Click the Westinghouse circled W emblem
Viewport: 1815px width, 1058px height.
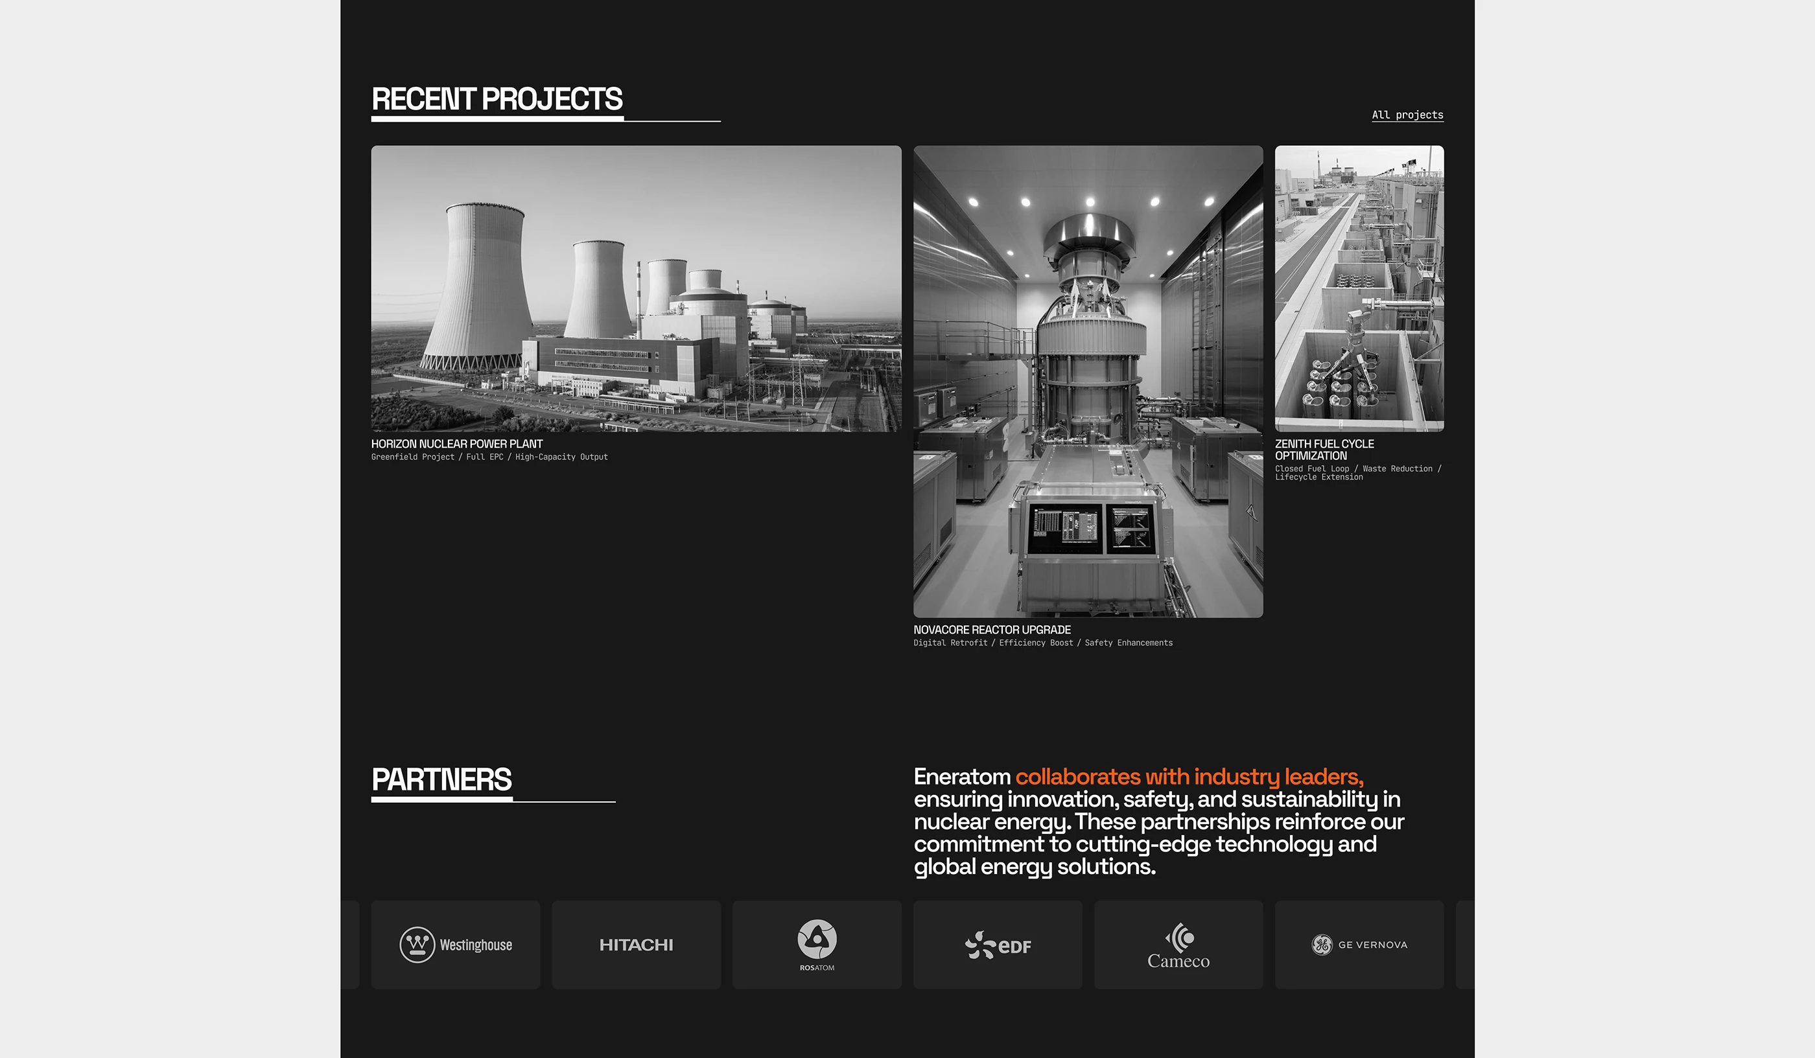click(417, 944)
